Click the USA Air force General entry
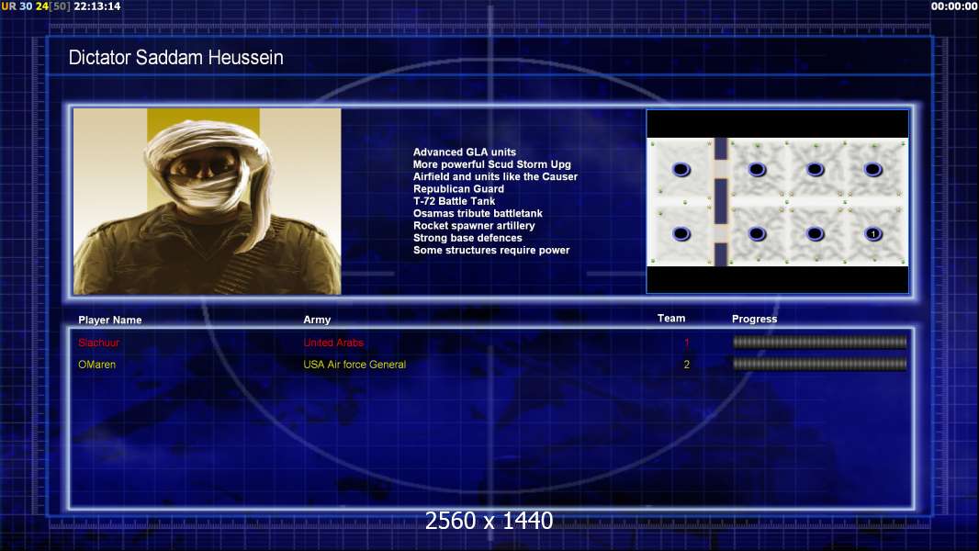This screenshot has height=551, width=979. click(354, 365)
